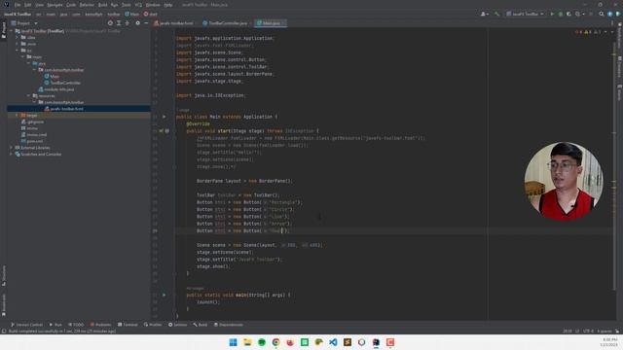Viewport: 623px width, 350px height.
Task: Select module-info.java in project tree
Action: coord(56,89)
